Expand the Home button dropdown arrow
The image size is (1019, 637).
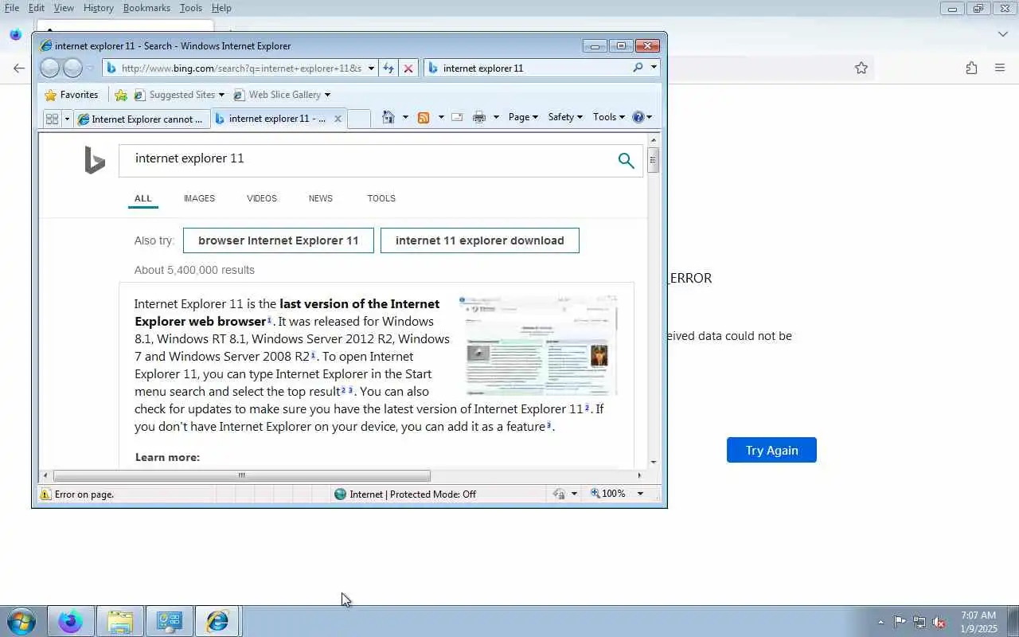405,117
